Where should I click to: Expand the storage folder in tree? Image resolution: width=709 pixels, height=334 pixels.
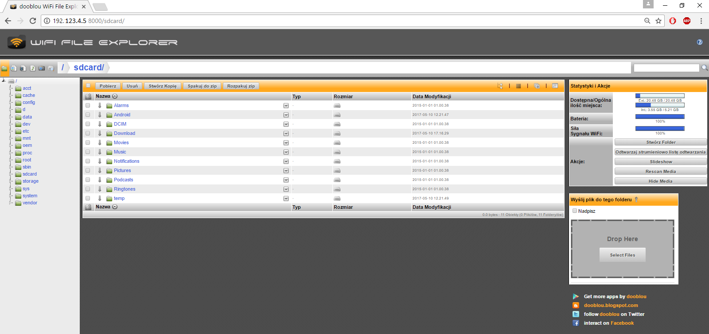click(11, 181)
